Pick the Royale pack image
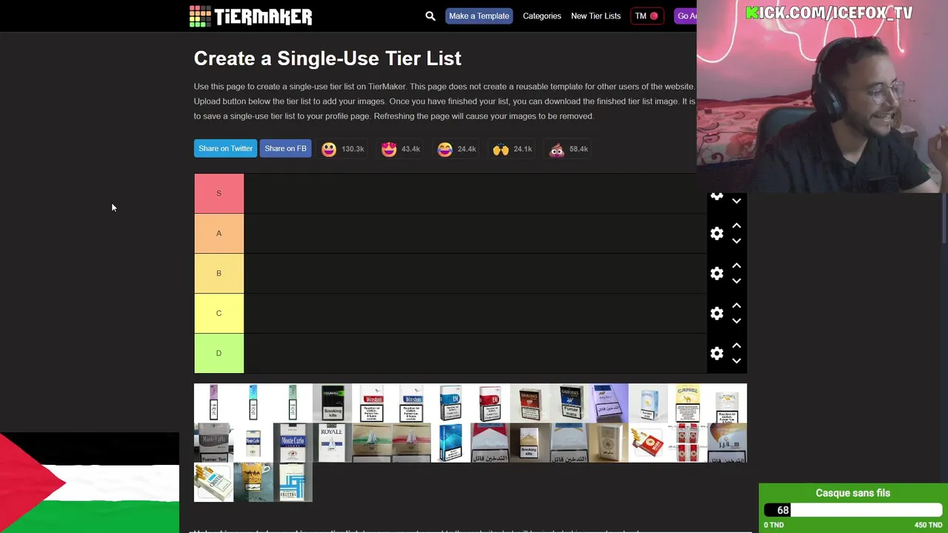This screenshot has width=948, height=533. [332, 443]
